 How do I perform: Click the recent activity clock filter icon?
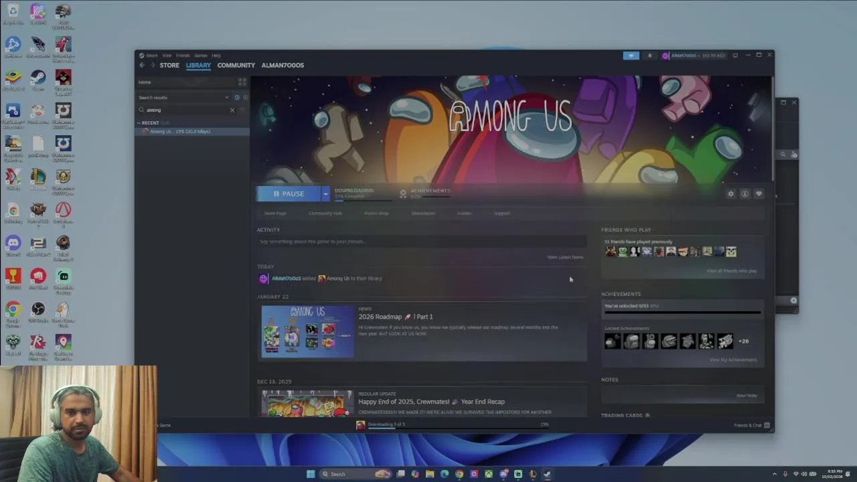coord(237,98)
